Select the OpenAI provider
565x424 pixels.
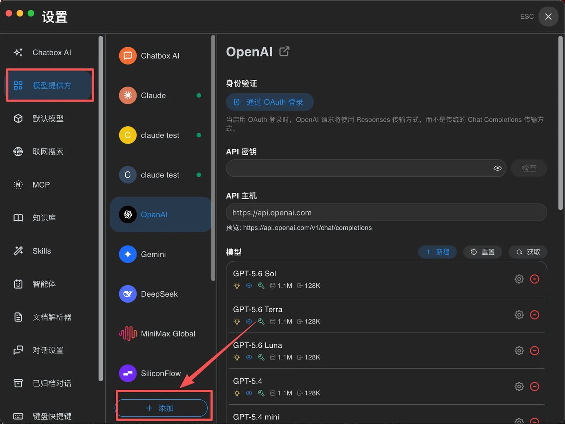point(161,214)
